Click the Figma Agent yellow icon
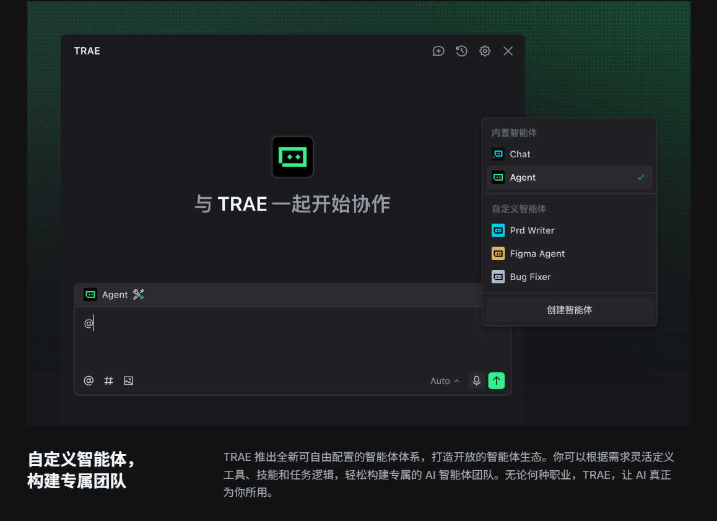The width and height of the screenshot is (717, 521). 498,253
